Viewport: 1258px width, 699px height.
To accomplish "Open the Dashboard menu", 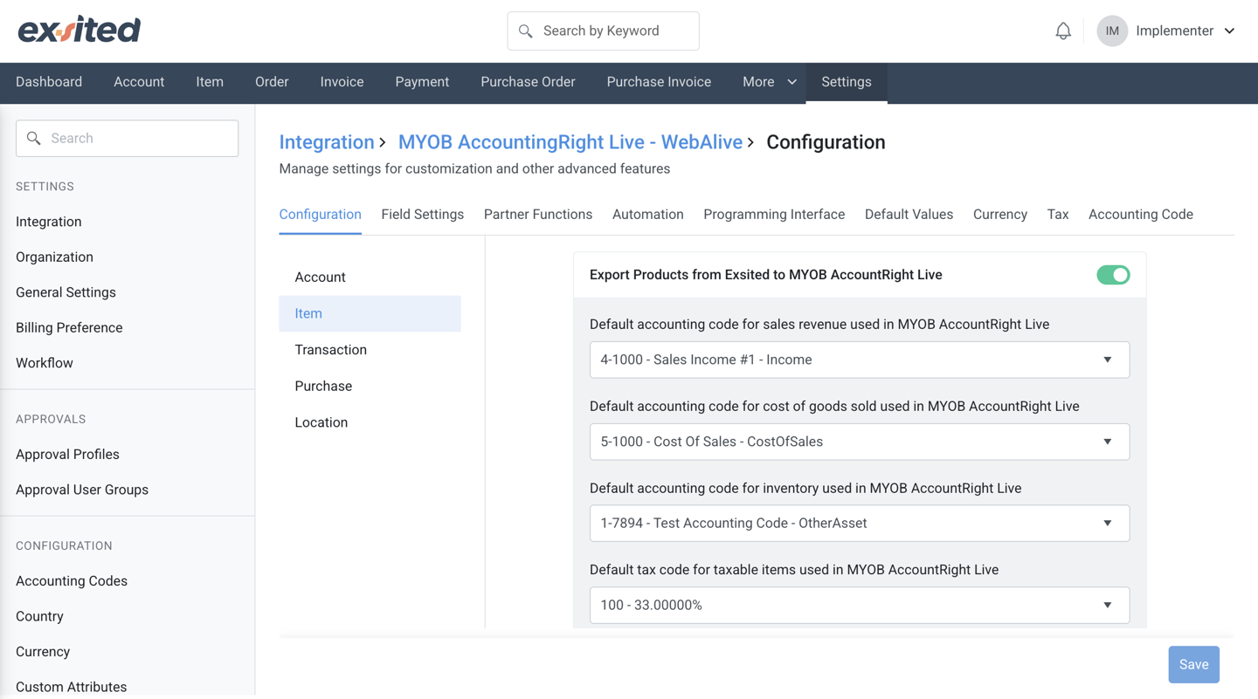I will [x=49, y=82].
